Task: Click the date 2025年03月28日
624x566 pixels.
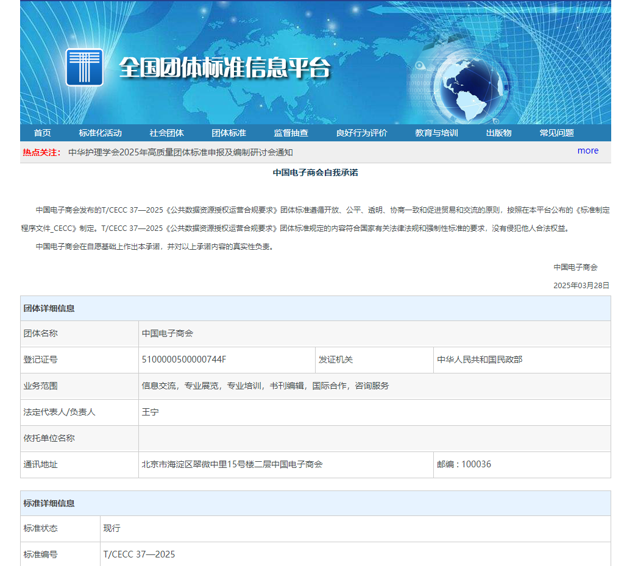Action: 581,286
